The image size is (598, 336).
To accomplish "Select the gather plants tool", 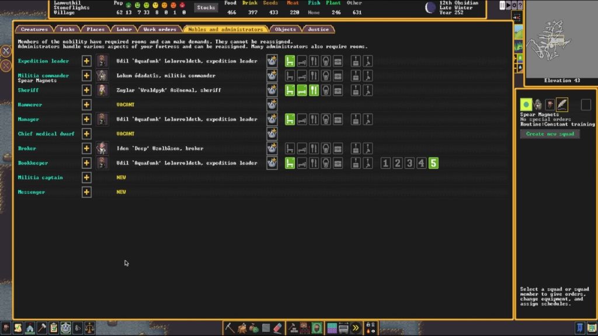I will click(x=253, y=328).
